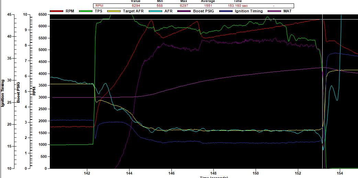The height and width of the screenshot is (178, 358).
Task: Click the vertical Boost PSIG axis title
Action: pyautogui.click(x=19, y=92)
